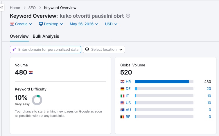The width and height of the screenshot is (219, 136).
Task: Open HR country link
Action: [x=128, y=82]
